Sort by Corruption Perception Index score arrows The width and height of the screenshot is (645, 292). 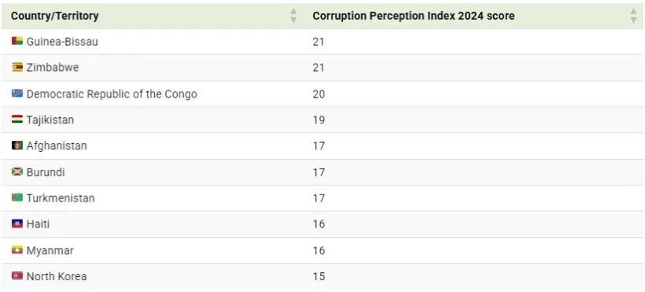tap(633, 16)
